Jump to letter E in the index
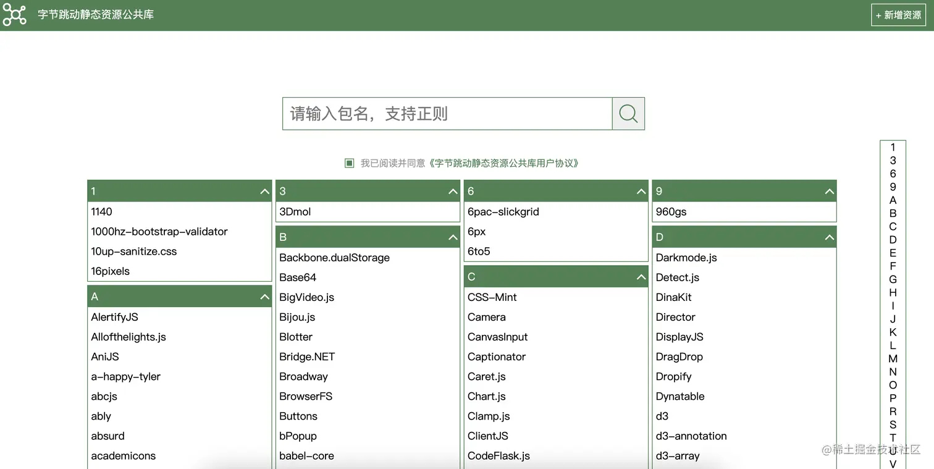This screenshot has height=469, width=934. coord(893,253)
